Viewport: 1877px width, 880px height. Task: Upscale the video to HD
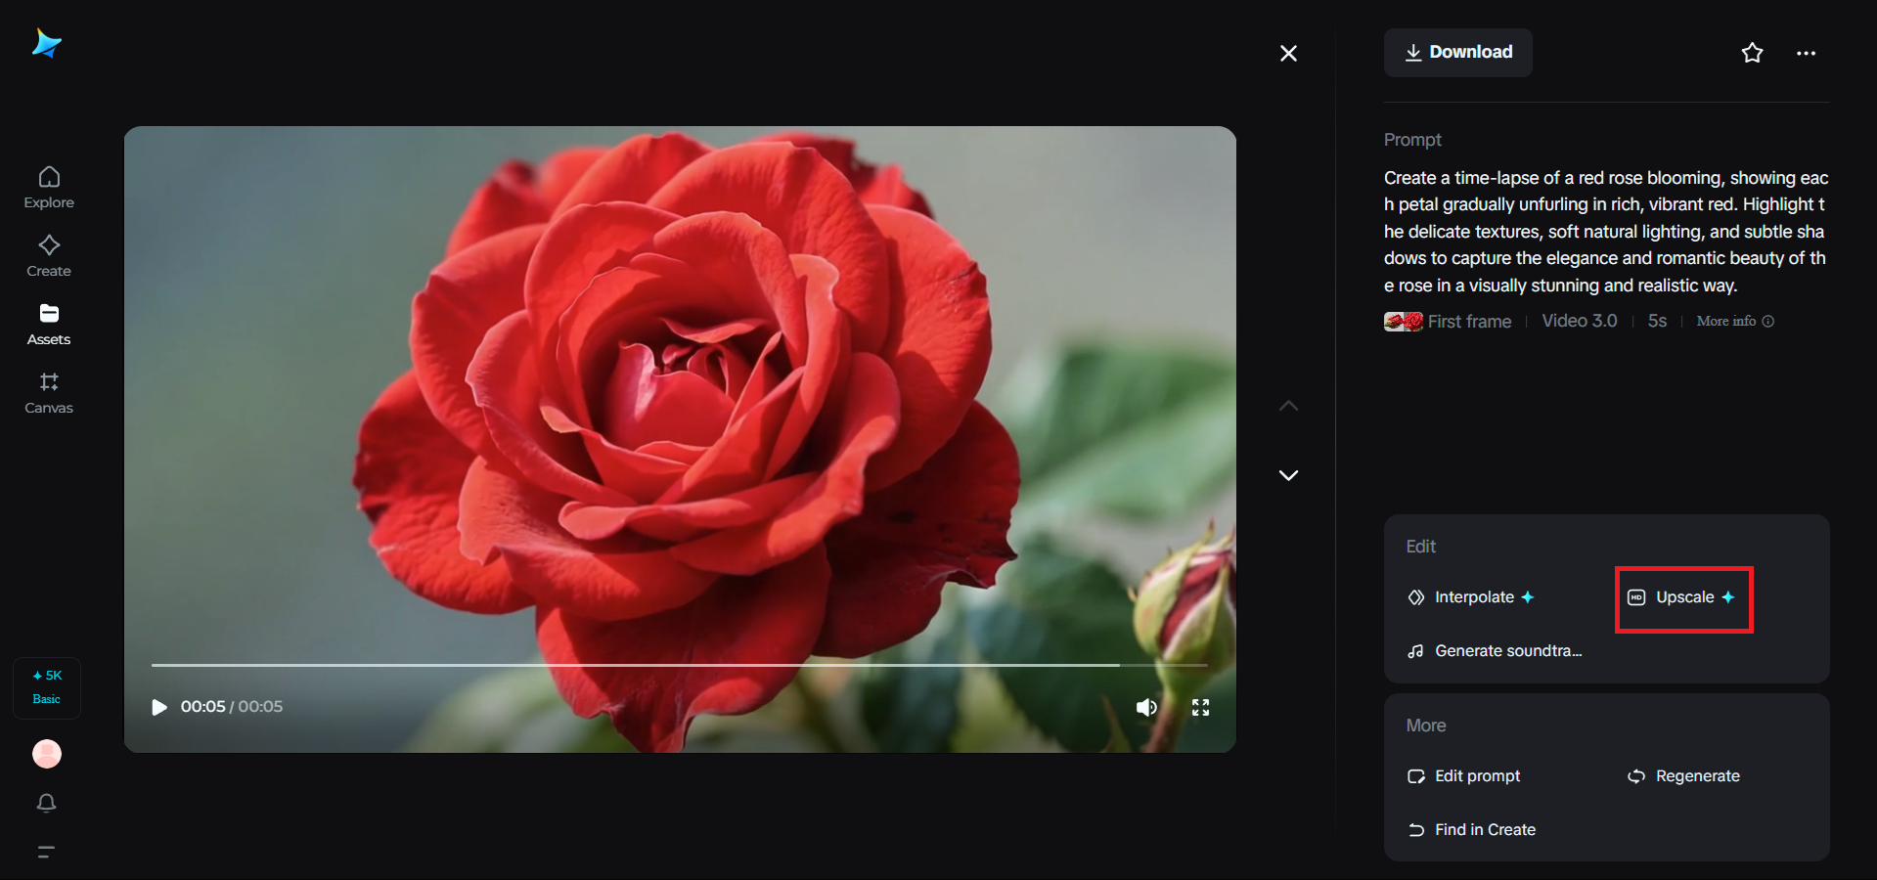click(x=1682, y=597)
